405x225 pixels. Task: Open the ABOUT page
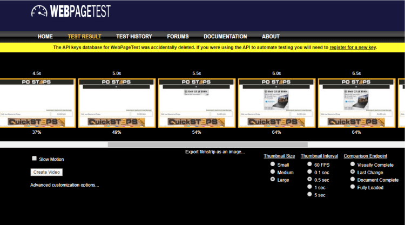point(271,37)
